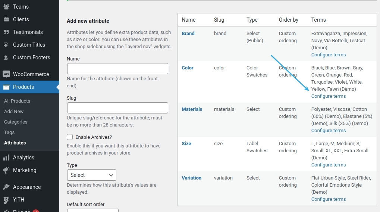Go to the Categories submenu page
Viewport: 380px width, 212px height.
click(16, 122)
